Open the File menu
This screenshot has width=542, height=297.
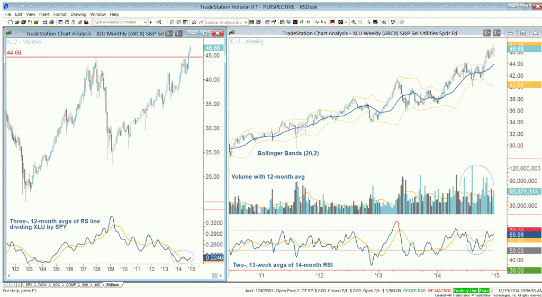point(7,14)
